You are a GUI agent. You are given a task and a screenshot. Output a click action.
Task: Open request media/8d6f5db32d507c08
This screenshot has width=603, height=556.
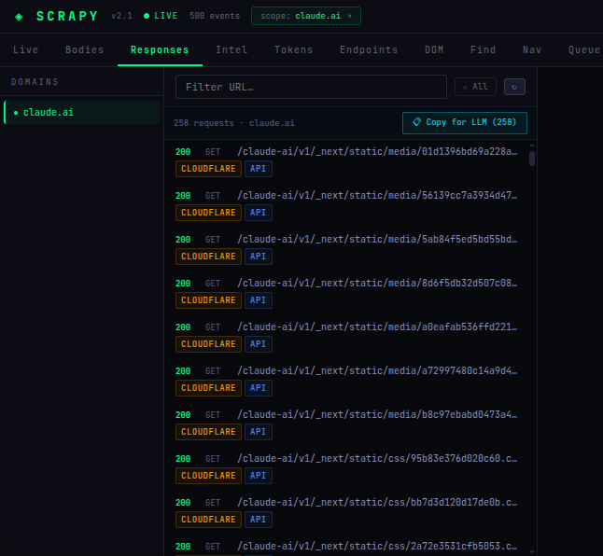(377, 283)
